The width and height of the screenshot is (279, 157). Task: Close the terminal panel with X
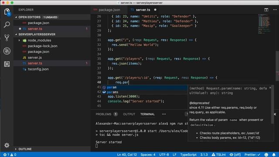[275, 114]
